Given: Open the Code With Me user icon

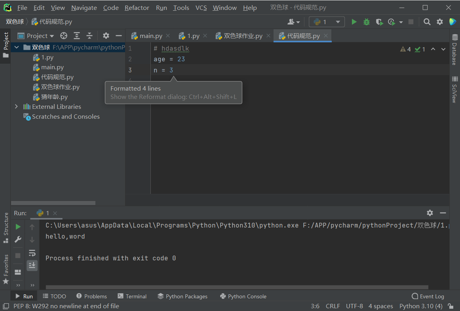Looking at the screenshot, I should click(293, 22).
